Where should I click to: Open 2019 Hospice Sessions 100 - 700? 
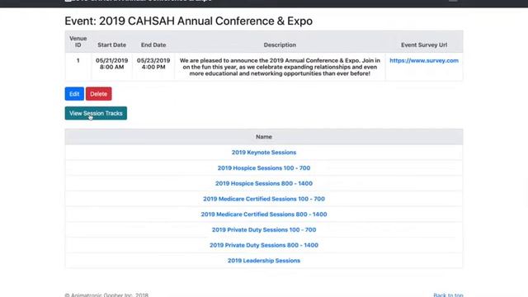(x=264, y=167)
